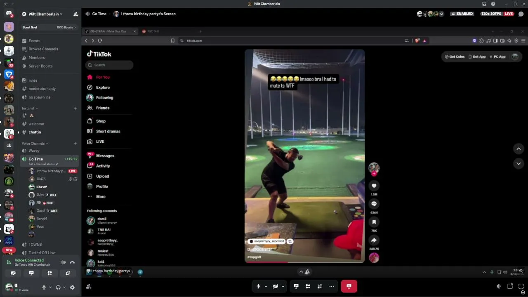The height and width of the screenshot is (297, 528).
Task: Share the TikTok video arrow icon
Action: click(x=374, y=240)
